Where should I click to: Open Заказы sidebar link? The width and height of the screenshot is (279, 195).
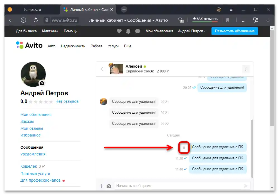click(x=27, y=121)
